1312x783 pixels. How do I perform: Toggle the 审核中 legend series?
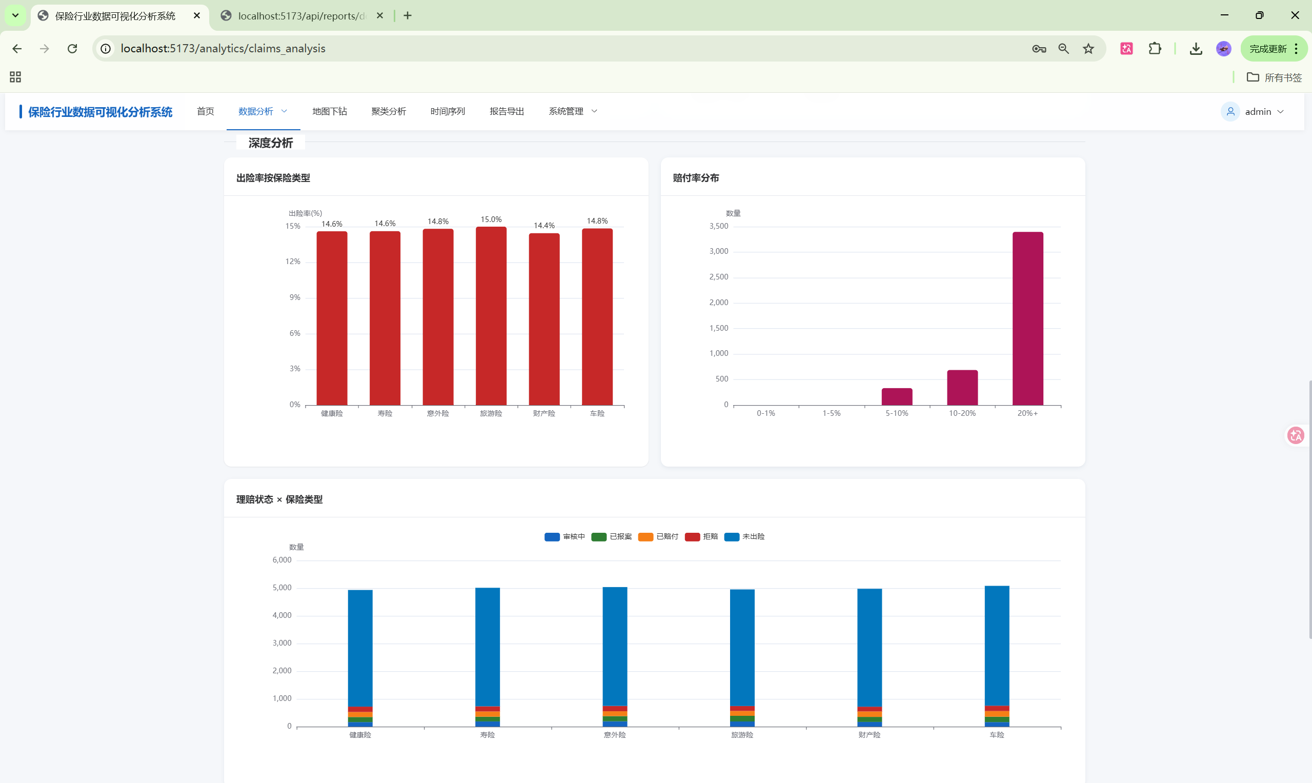coord(564,536)
